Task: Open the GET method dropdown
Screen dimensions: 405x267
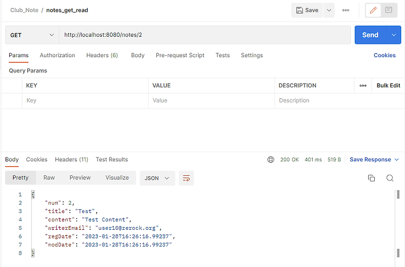Action: click(x=32, y=35)
